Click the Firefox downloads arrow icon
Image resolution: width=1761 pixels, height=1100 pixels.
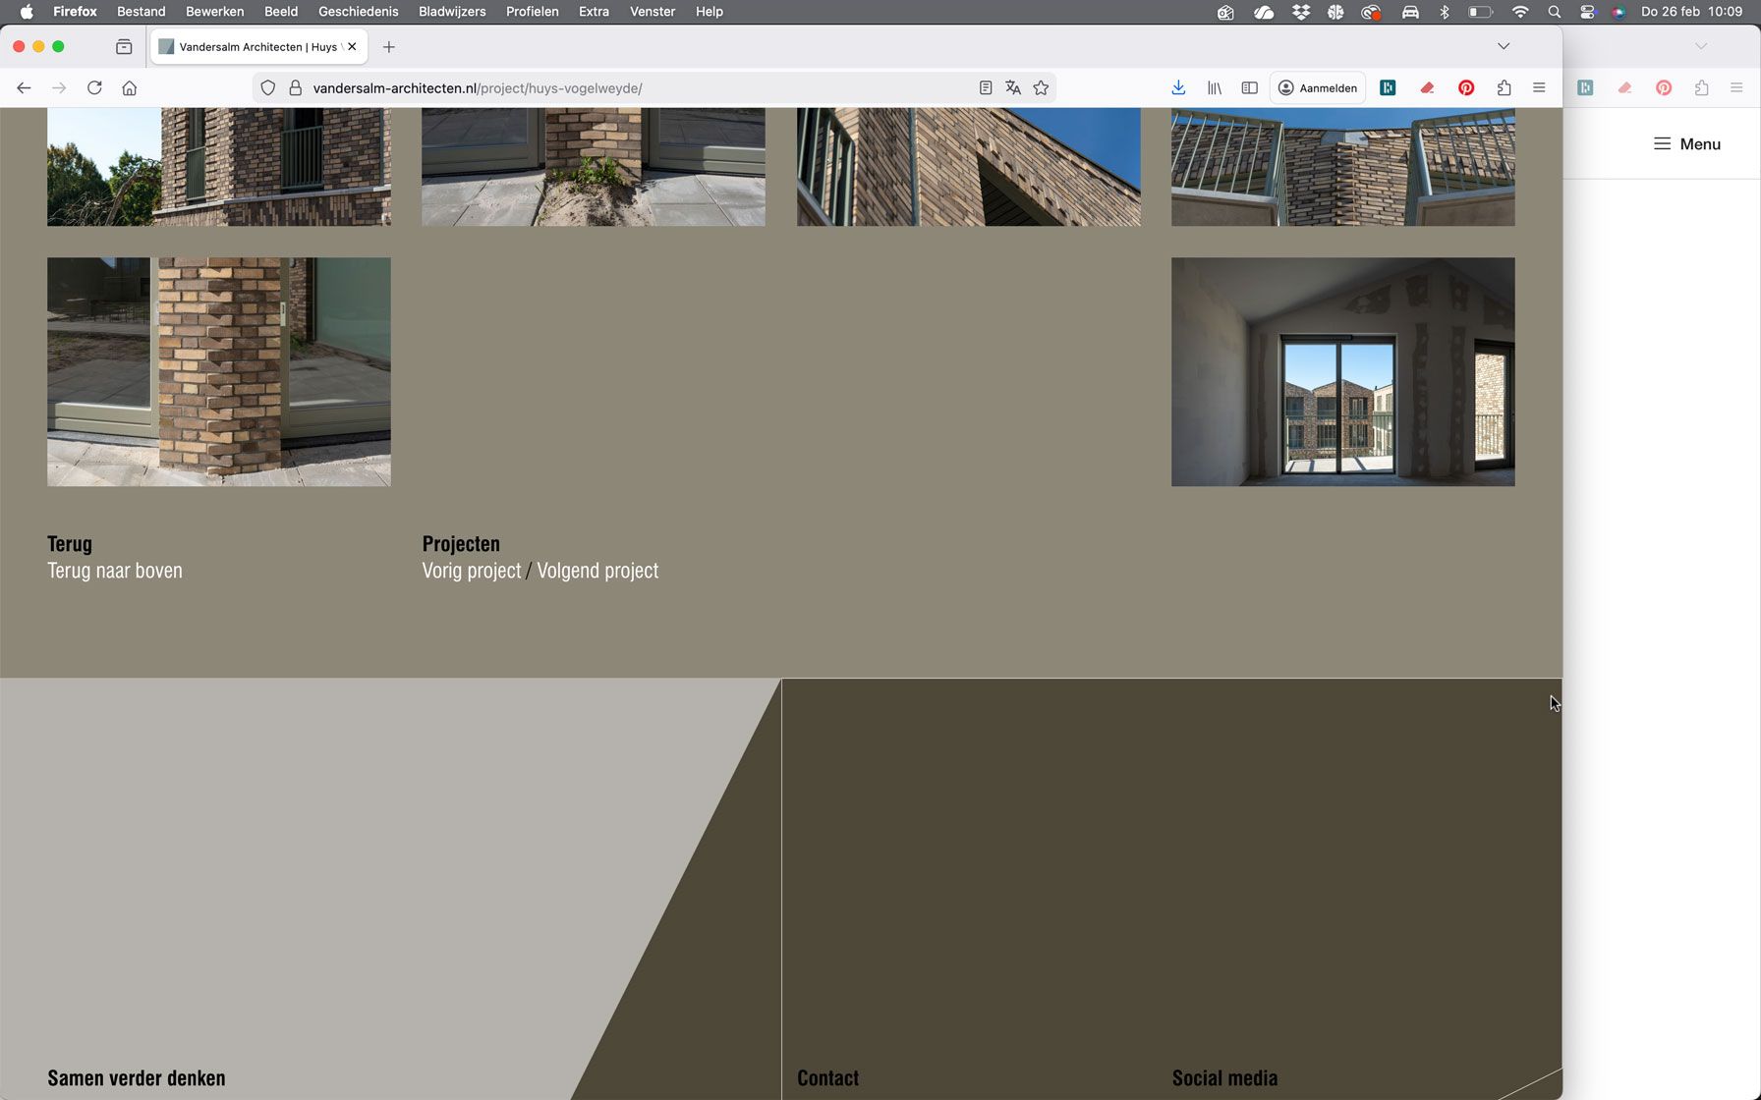1178,88
